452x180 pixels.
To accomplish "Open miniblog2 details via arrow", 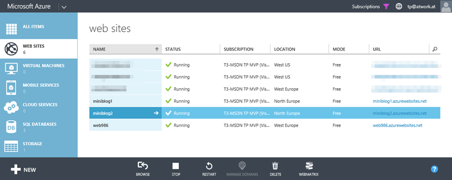I will tap(156, 113).
